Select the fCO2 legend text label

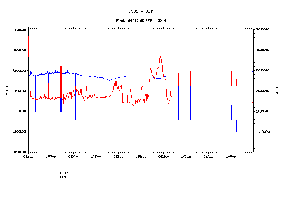coord(64,173)
